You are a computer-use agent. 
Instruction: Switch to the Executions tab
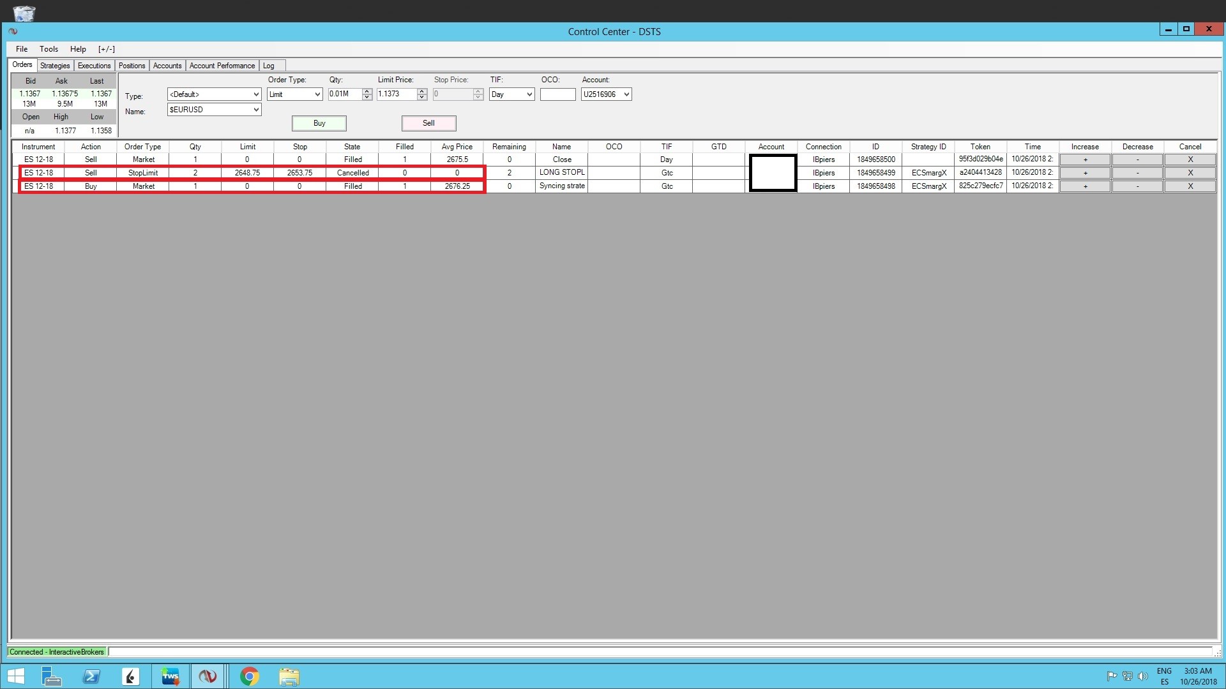click(94, 66)
